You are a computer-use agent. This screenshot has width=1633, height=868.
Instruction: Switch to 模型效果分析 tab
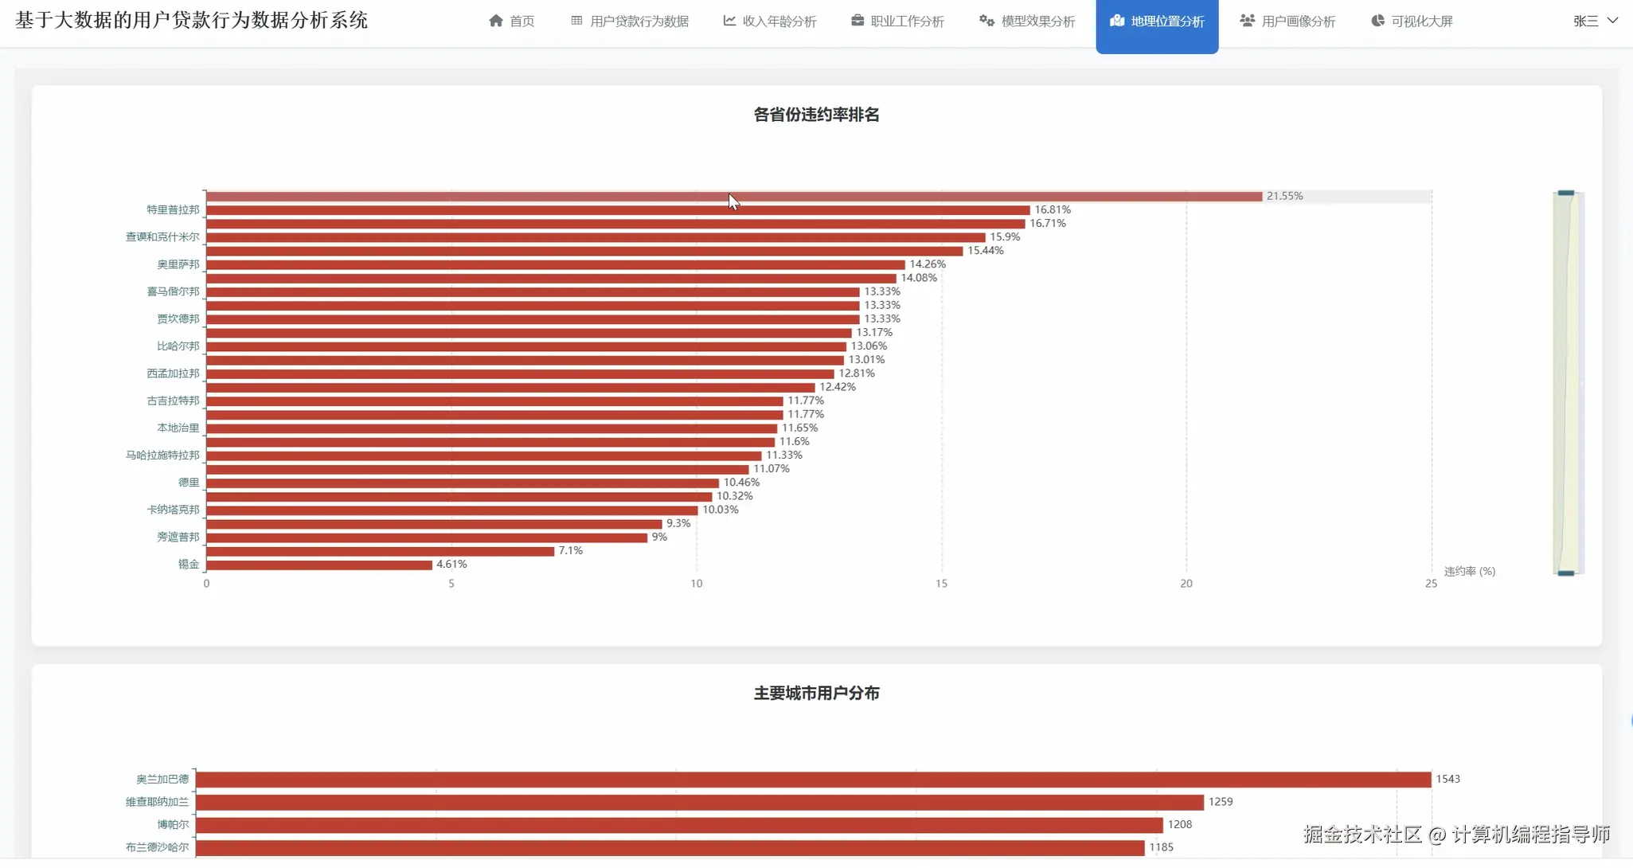tap(1037, 22)
